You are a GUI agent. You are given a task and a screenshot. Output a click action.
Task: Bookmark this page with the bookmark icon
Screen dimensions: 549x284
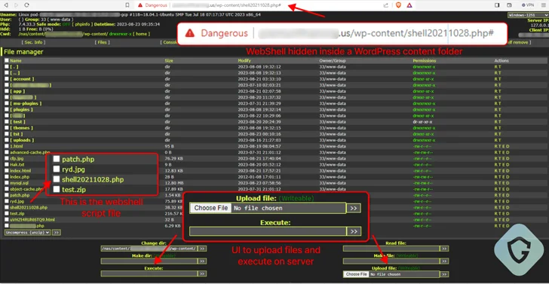pyautogui.click(x=127, y=5)
